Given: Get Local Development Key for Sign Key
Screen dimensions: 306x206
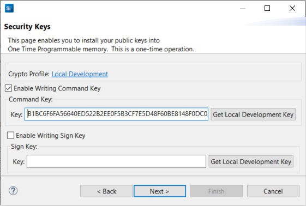Looking at the screenshot, I should click(251, 161).
